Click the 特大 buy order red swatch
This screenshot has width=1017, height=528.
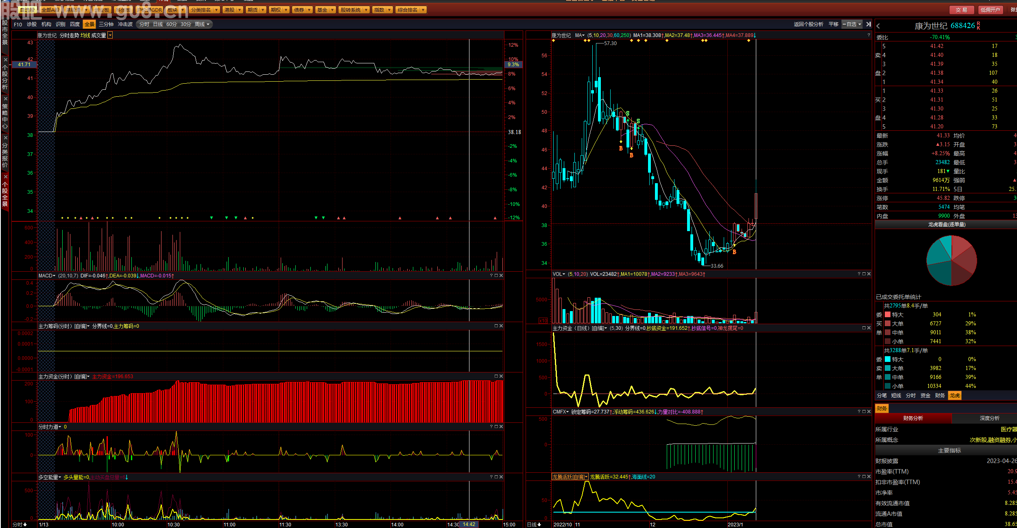click(887, 314)
